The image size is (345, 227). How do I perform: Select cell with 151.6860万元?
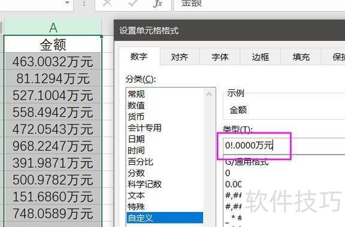point(53,196)
